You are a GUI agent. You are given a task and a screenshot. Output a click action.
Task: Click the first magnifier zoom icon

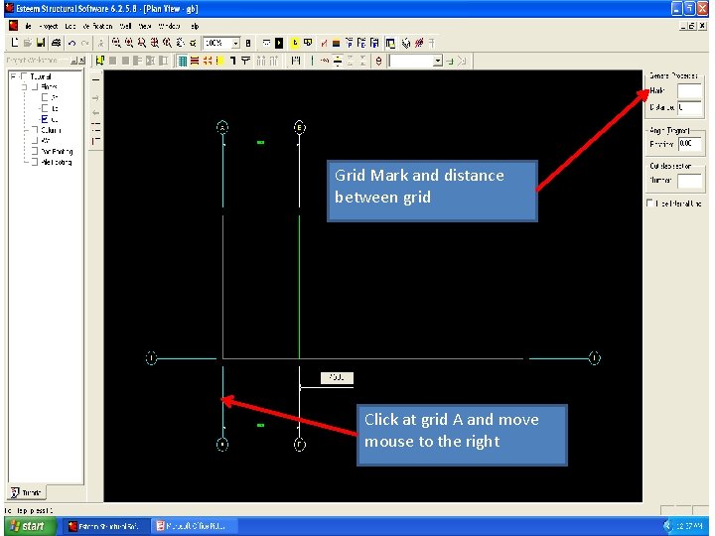(116, 43)
